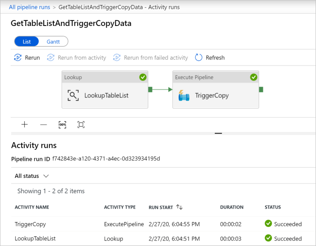The height and width of the screenshot is (246, 316).
Task: Click the LookupTableList magnifier icon
Action: (73, 95)
